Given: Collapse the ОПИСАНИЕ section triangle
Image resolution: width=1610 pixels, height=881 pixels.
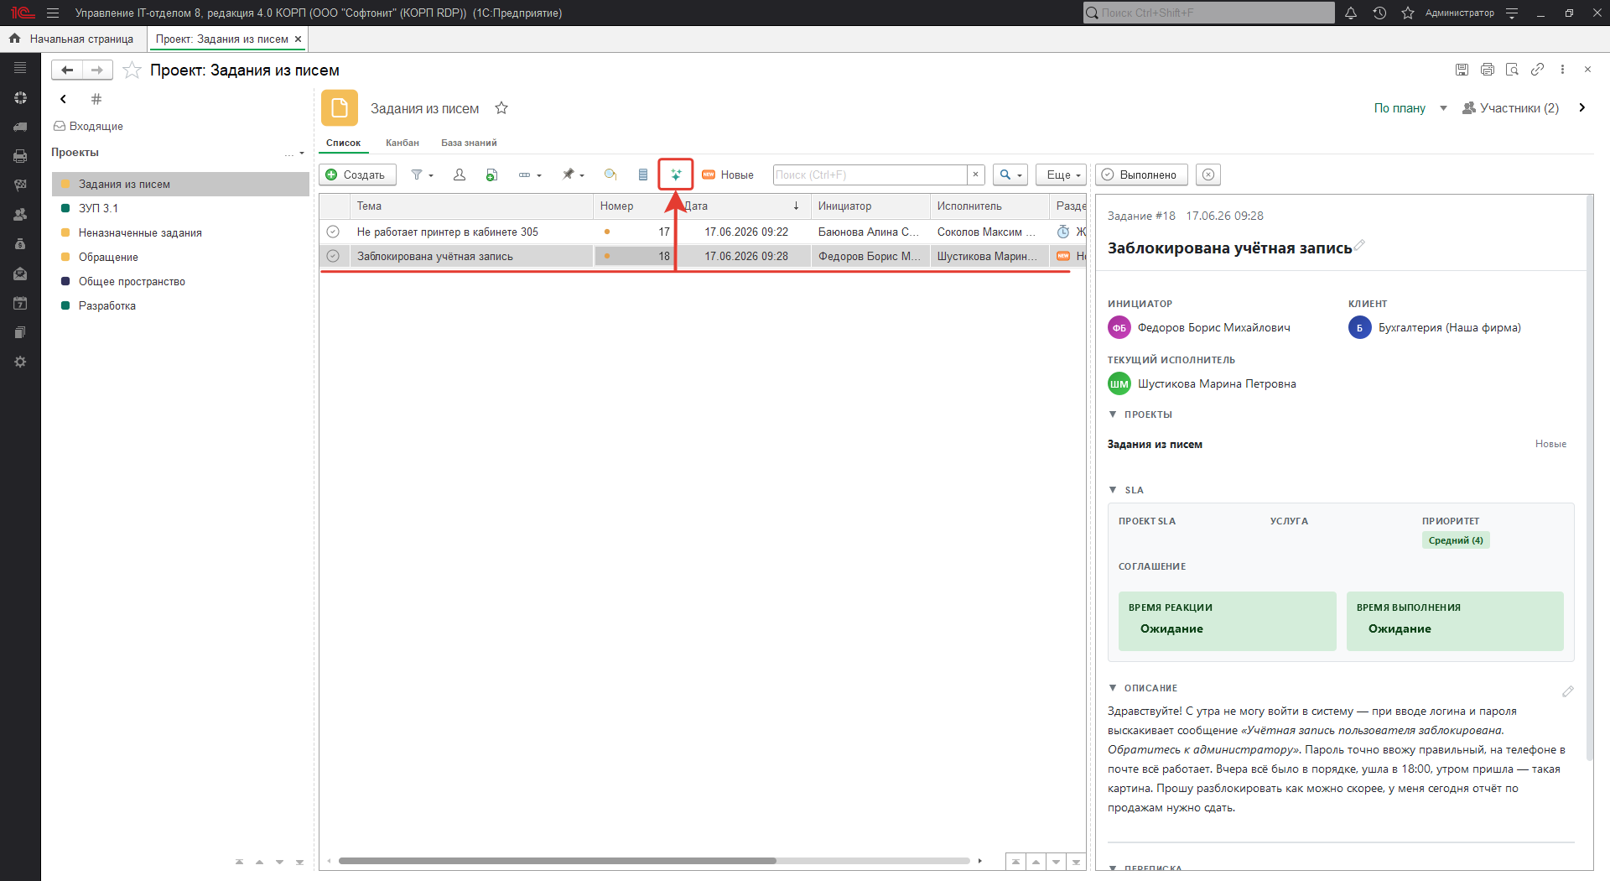Looking at the screenshot, I should [x=1113, y=688].
